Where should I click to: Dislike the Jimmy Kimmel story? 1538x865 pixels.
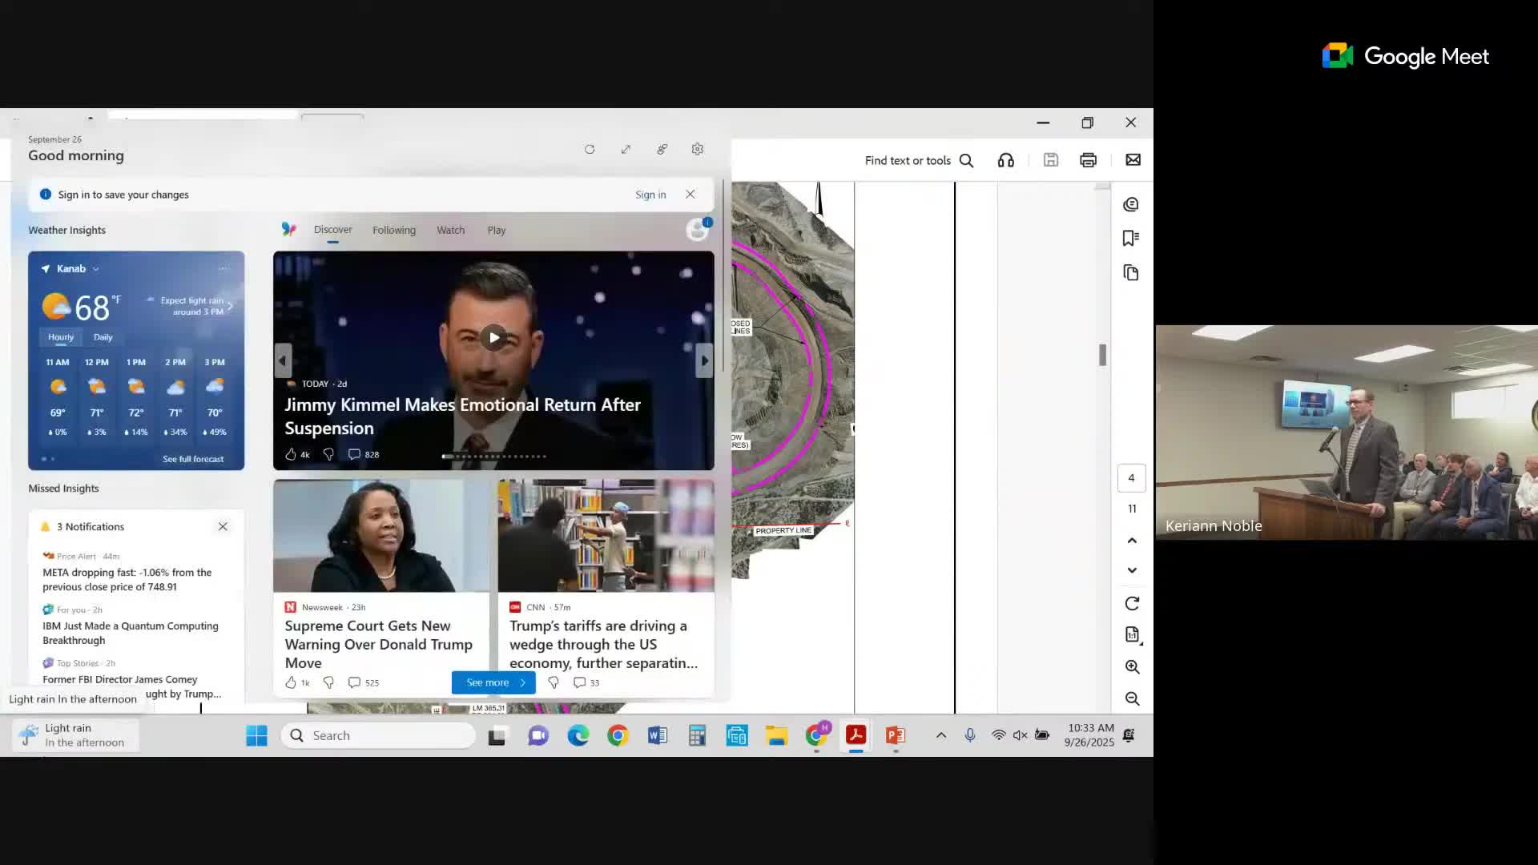click(x=328, y=454)
